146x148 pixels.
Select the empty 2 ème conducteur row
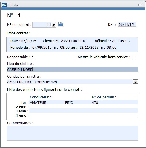[x=83, y=106]
